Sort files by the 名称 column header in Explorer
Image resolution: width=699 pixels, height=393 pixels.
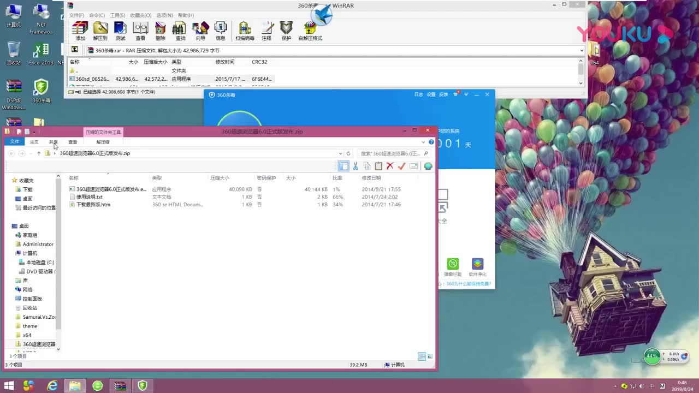pos(74,178)
